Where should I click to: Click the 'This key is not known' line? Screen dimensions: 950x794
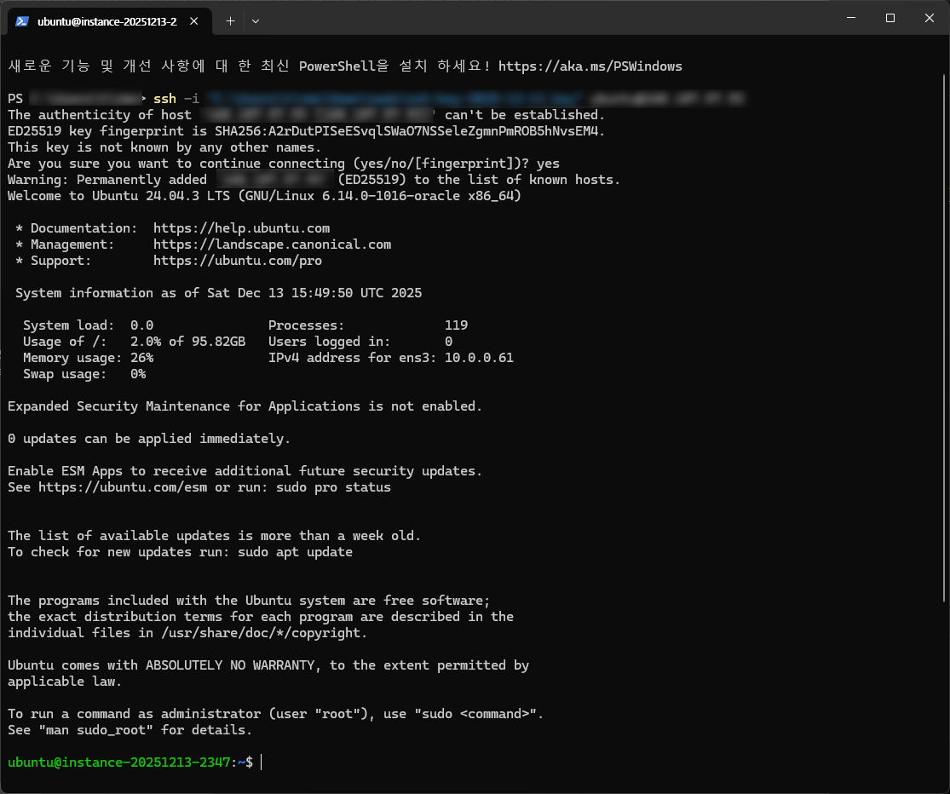pyautogui.click(x=164, y=147)
